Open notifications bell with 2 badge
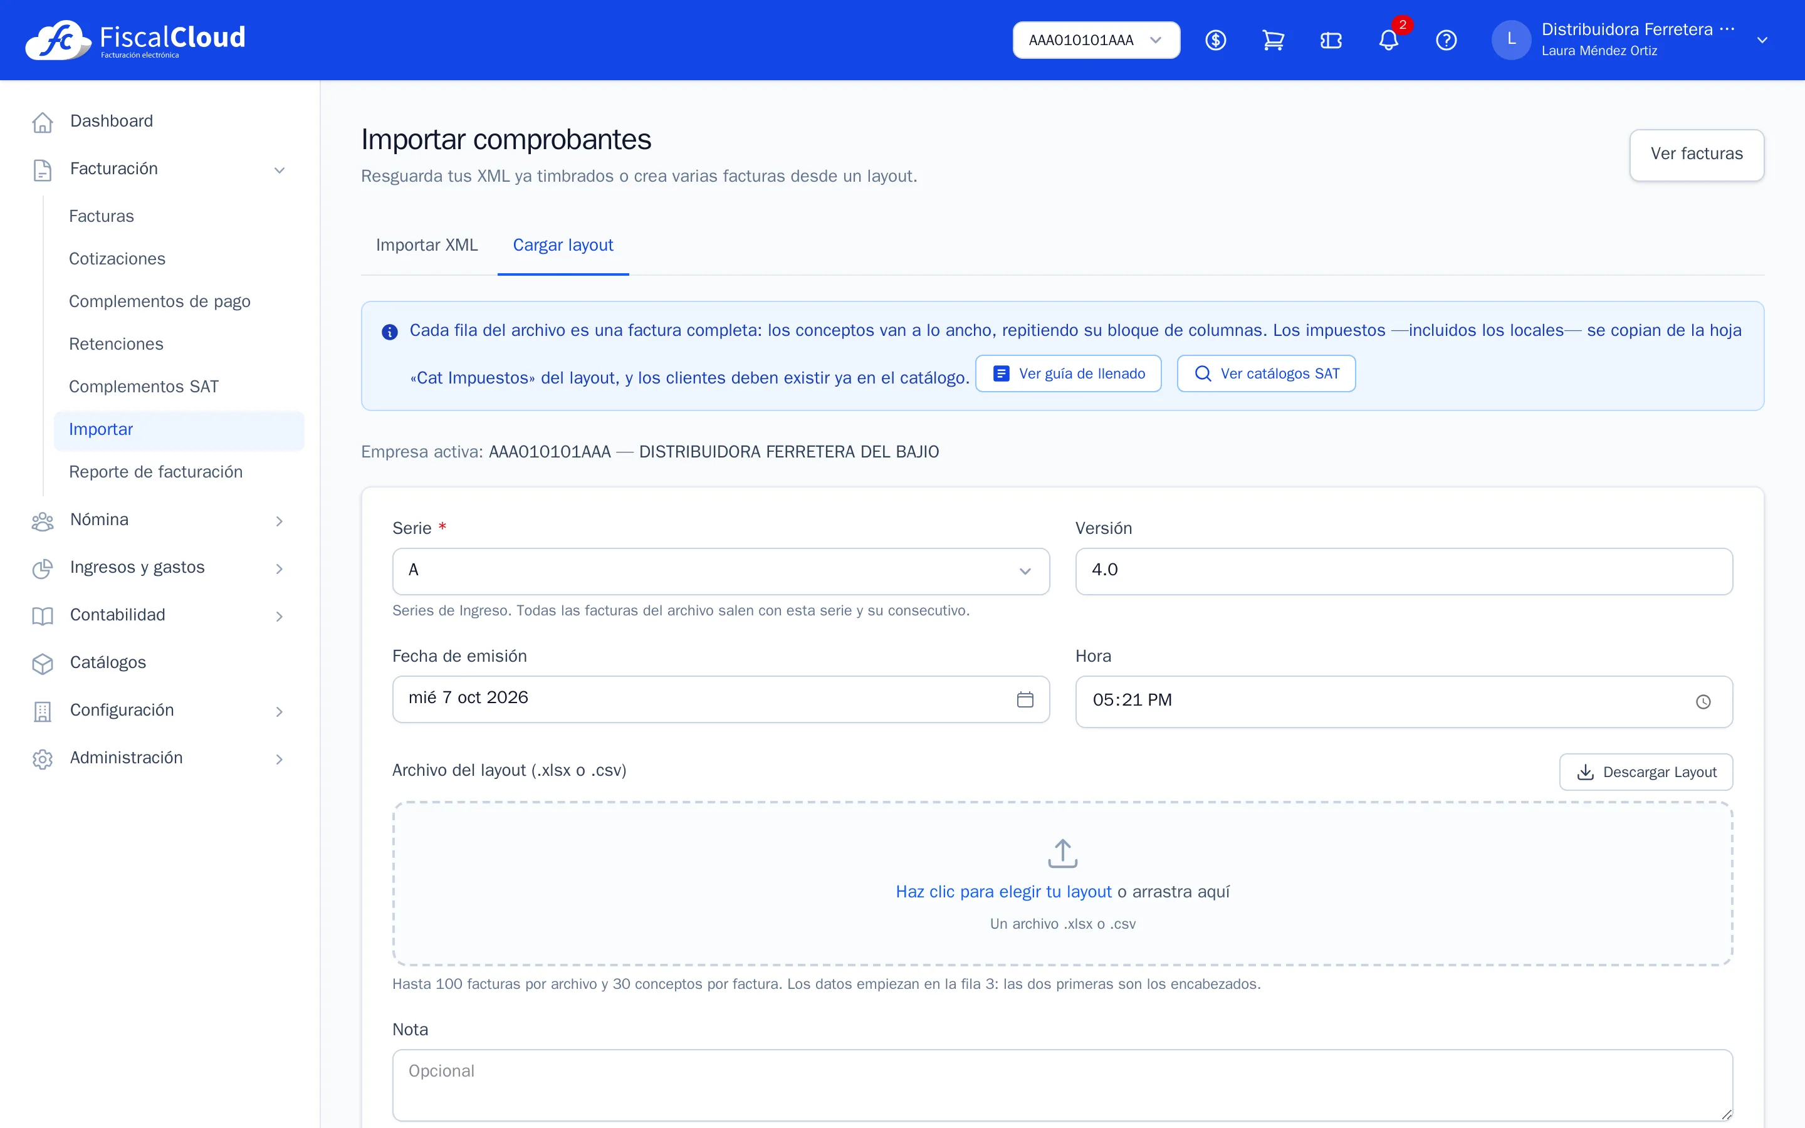The image size is (1805, 1128). (x=1389, y=40)
